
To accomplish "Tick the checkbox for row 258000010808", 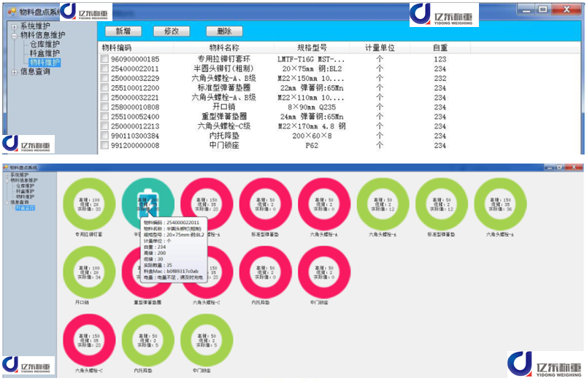I will point(104,107).
